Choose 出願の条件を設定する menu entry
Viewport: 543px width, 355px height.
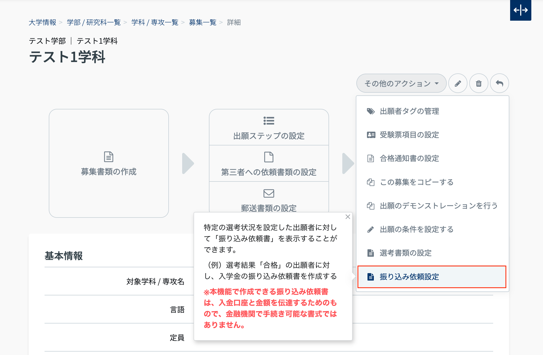417,229
